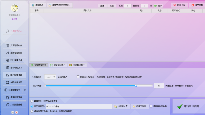
Task: Open 文本批量操作 from sidebar
Action: (x=13, y=90)
